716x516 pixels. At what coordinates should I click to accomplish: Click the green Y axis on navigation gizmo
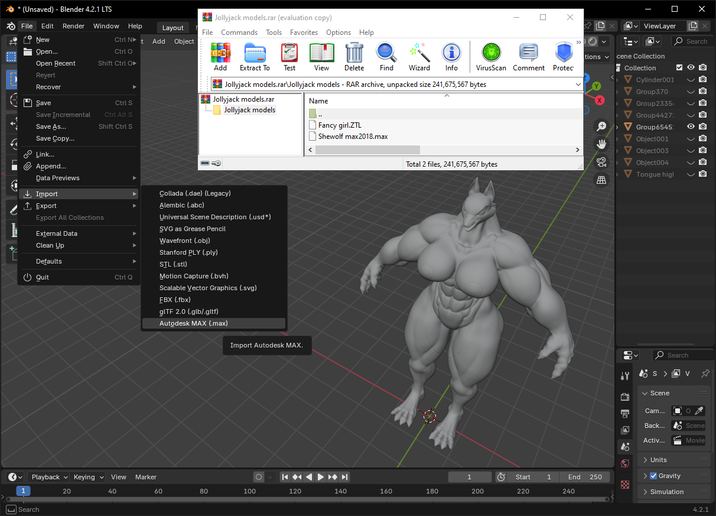point(597,86)
